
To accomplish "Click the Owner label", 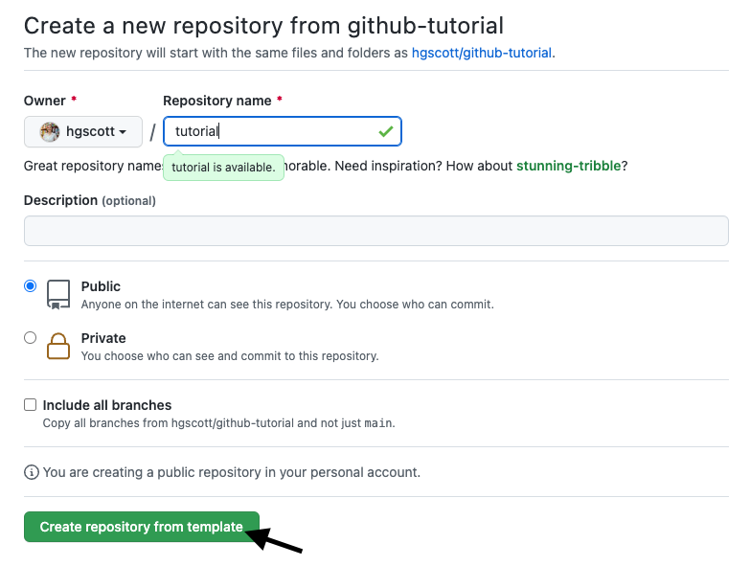I will click(x=44, y=101).
